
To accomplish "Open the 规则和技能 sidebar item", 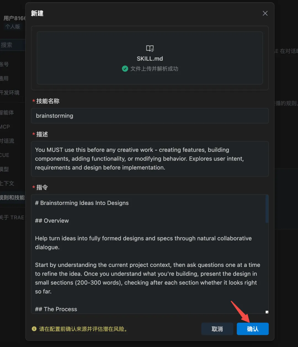I will [x=12, y=197].
